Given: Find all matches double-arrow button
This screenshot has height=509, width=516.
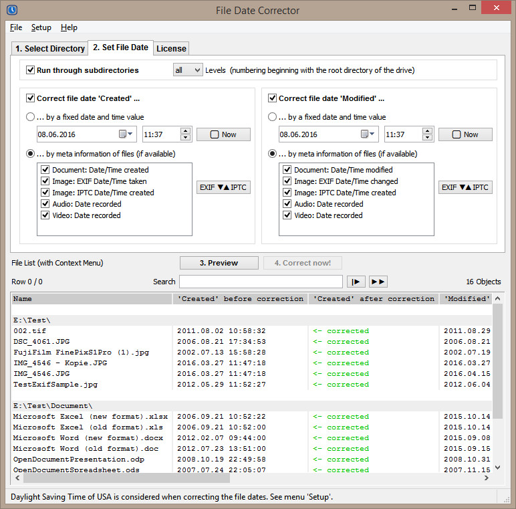Looking at the screenshot, I should point(378,282).
